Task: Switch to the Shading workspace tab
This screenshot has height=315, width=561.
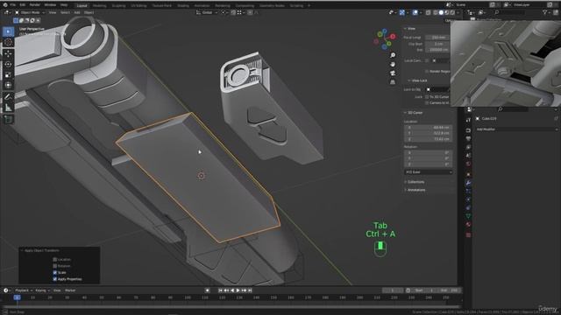Action: tap(183, 6)
